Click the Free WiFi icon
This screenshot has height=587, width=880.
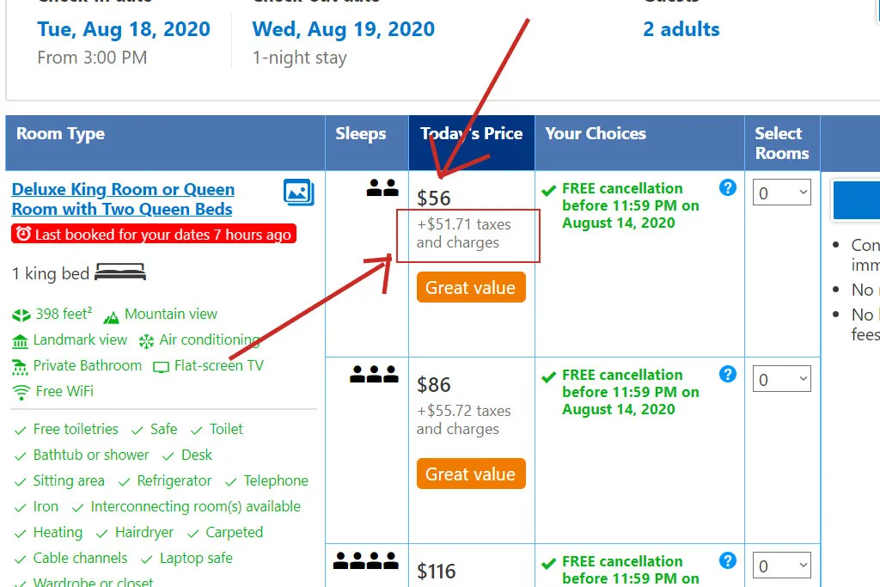pyautogui.click(x=21, y=392)
